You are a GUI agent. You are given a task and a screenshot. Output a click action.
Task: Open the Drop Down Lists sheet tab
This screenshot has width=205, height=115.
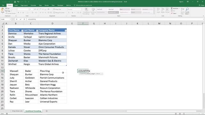click(x=17, y=111)
